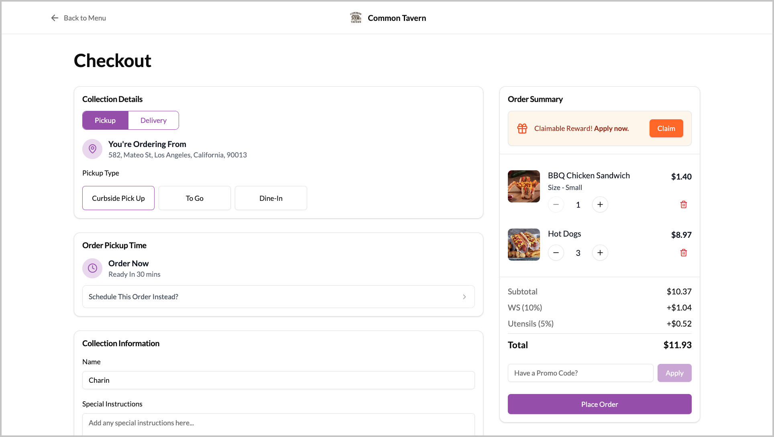774x437 pixels.
Task: Increase Hot Dogs quantity with plus
Action: 600,253
